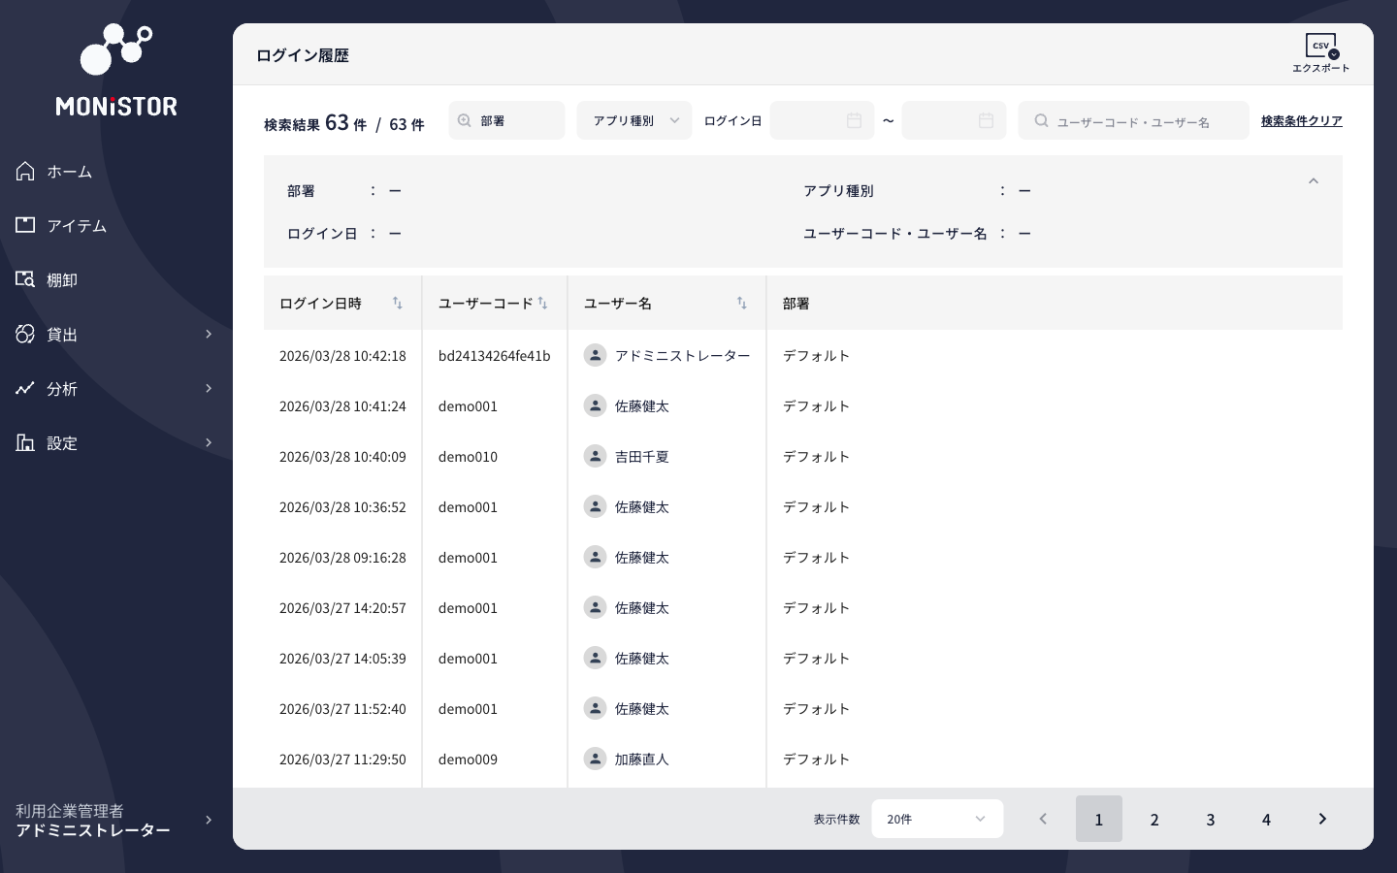This screenshot has width=1397, height=873.
Task: Click the 分析 chart icon in sidebar
Action: tap(24, 388)
